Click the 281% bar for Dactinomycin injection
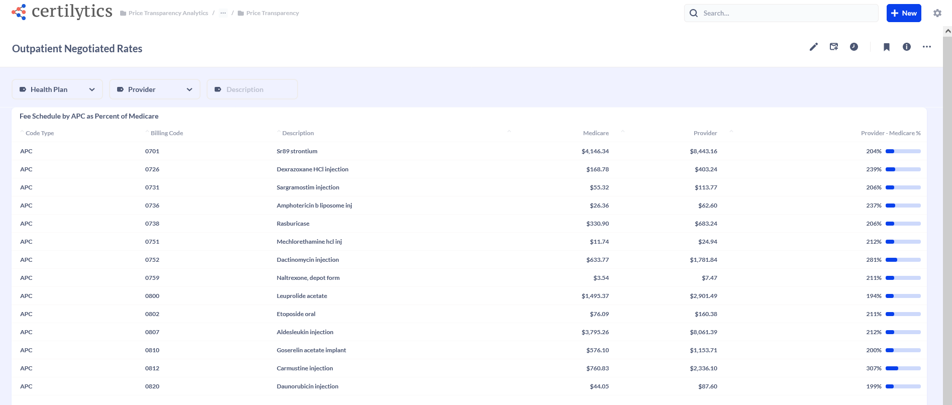 (x=903, y=260)
